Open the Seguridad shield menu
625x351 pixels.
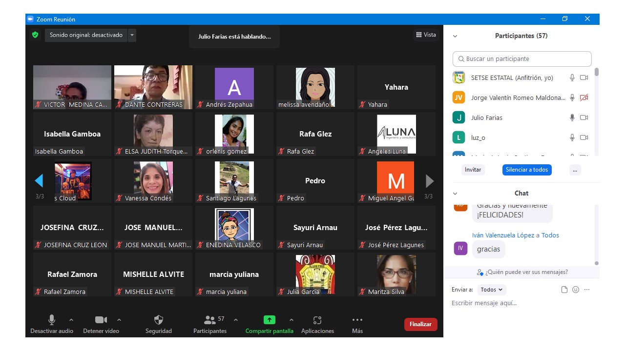159,324
